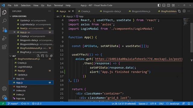This screenshot has width=193, height=108.
Task: Open the Manage gear icon
Action: pos(4,97)
